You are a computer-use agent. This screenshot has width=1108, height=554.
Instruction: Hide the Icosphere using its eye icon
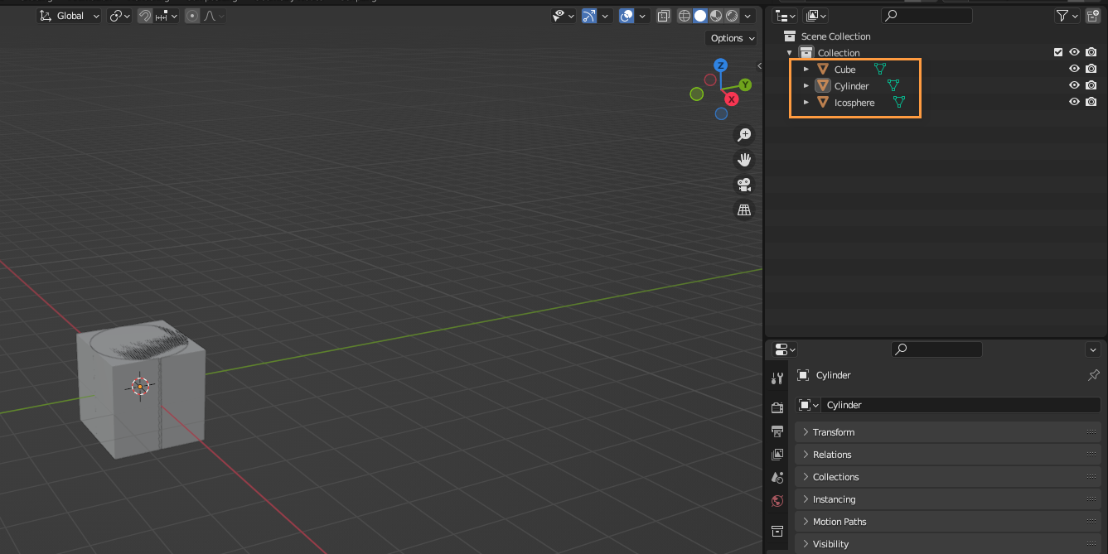click(x=1075, y=103)
